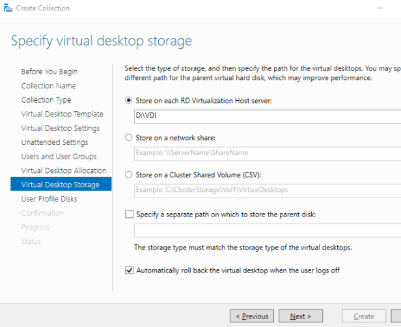Switch to User Profile Disks step
Viewport: 401px width, 327px height.
tap(49, 199)
